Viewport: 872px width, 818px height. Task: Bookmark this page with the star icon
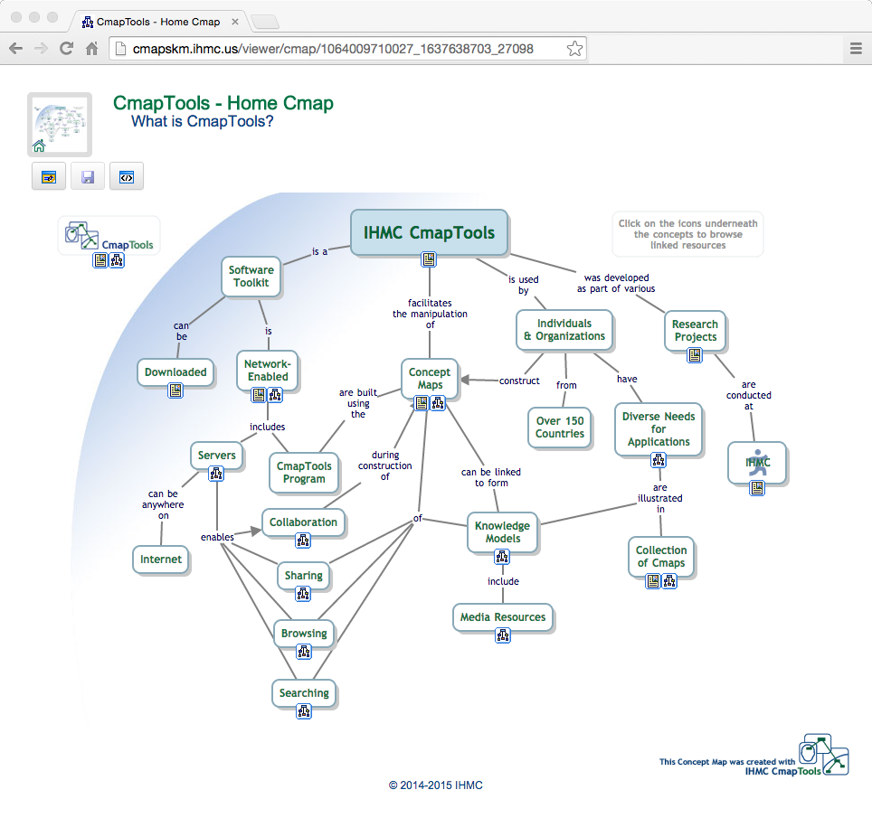click(x=574, y=49)
